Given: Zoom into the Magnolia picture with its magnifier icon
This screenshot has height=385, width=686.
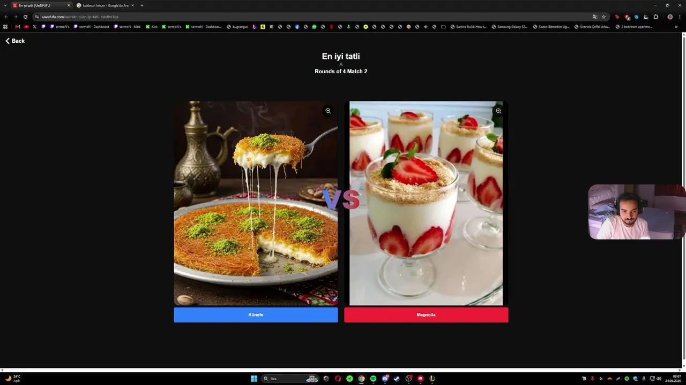Looking at the screenshot, I should pos(498,111).
